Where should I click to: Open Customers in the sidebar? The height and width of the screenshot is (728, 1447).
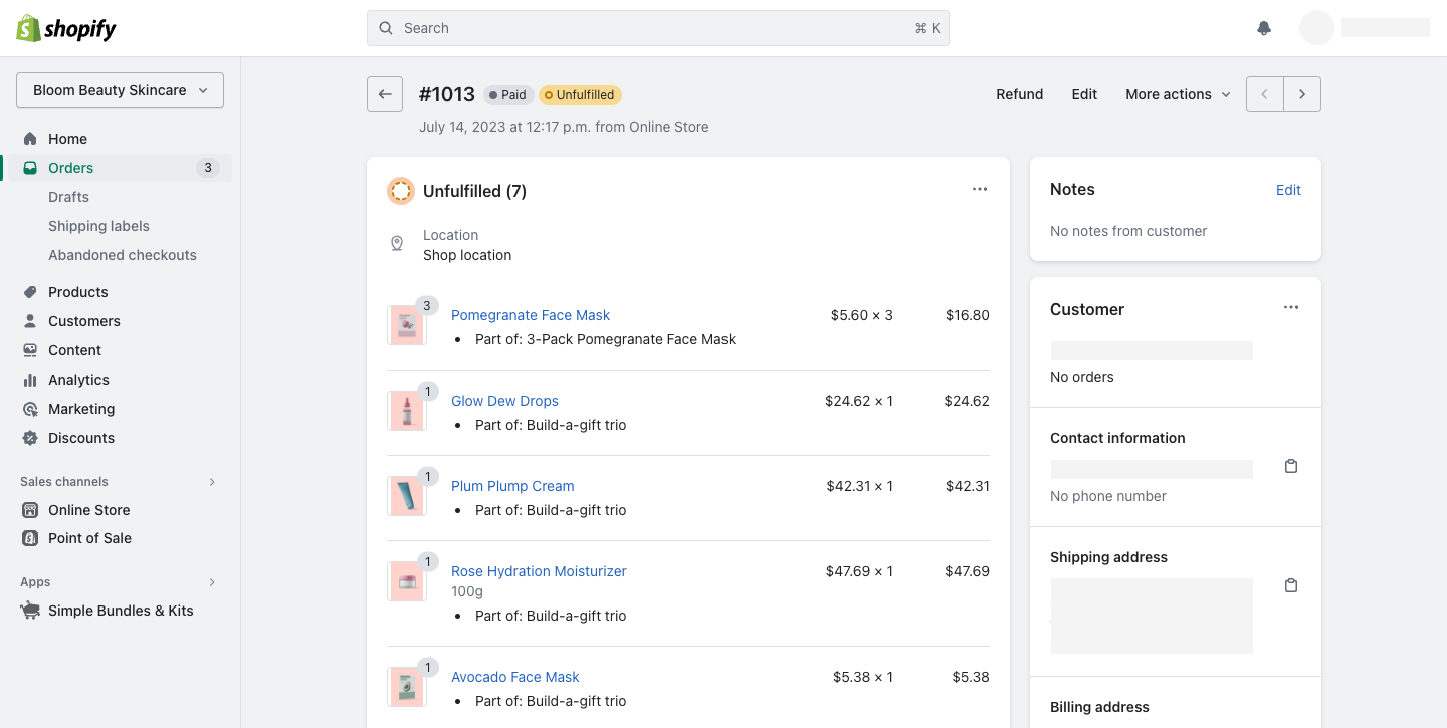pos(84,321)
